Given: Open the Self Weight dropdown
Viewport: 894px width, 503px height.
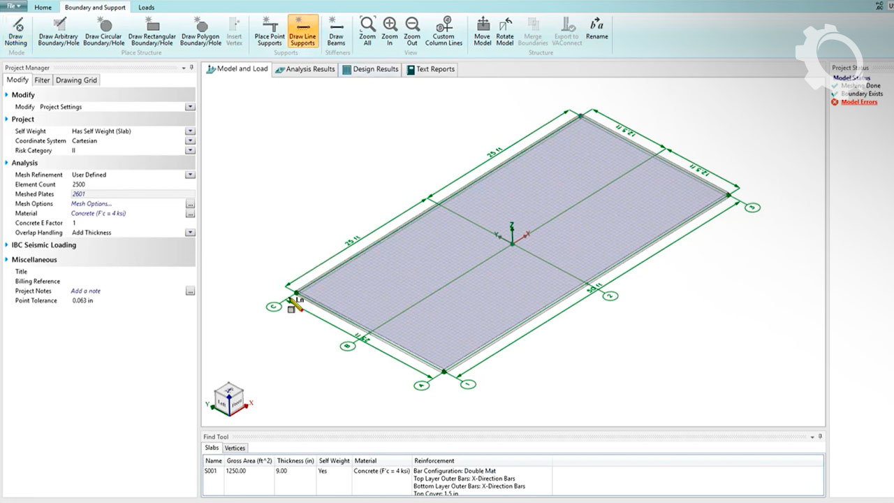Looking at the screenshot, I should [190, 131].
